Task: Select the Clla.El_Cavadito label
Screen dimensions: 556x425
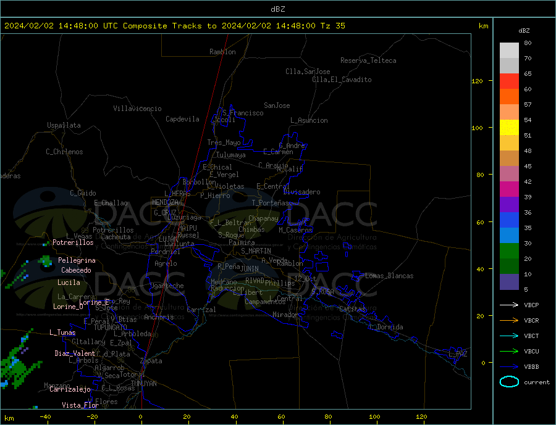Action: (342, 80)
